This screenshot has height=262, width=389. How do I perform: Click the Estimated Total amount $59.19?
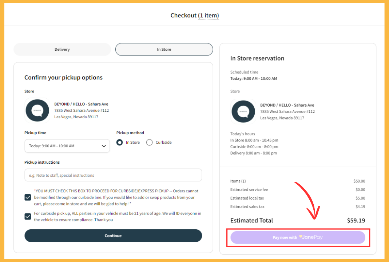coord(356,220)
